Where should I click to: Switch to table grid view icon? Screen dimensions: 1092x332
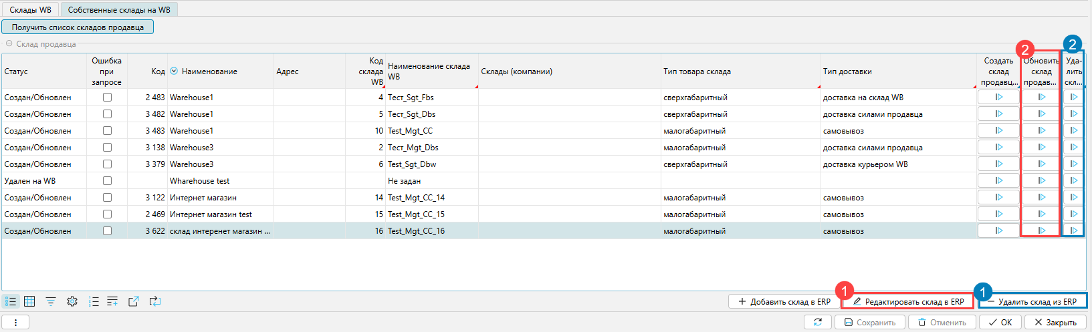pyautogui.click(x=29, y=302)
